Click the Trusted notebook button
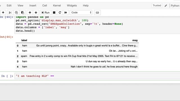The height and width of the screenshot is (101, 180). coord(157,5)
